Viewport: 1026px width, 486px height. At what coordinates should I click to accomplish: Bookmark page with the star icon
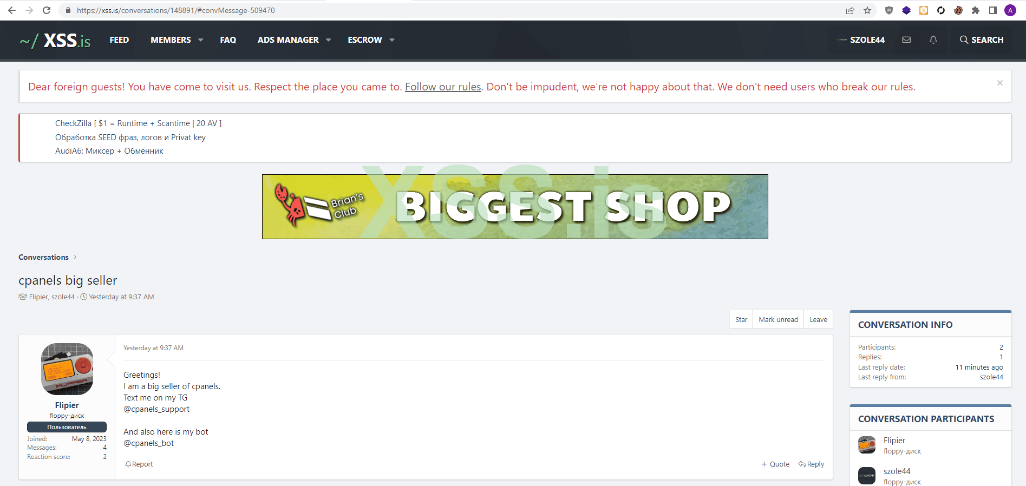(867, 10)
